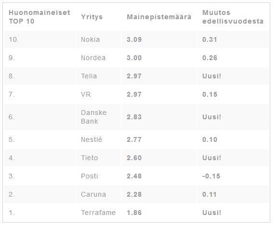Click the Tieto company cell
Screen dimensions: 275x227
pos(90,158)
